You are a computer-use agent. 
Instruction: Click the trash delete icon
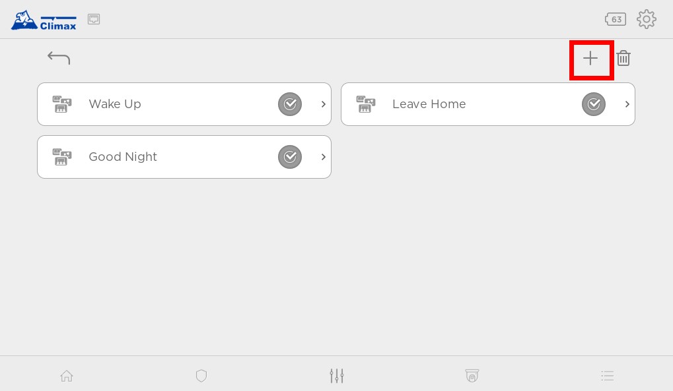(623, 58)
